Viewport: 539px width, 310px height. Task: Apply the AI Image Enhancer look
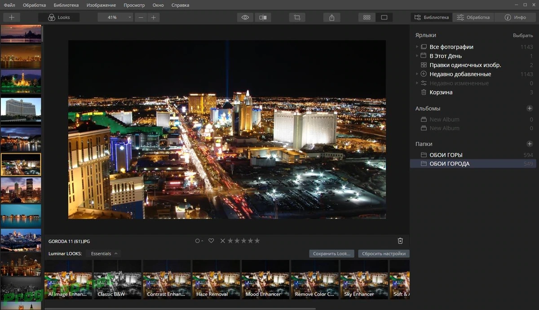coord(68,279)
